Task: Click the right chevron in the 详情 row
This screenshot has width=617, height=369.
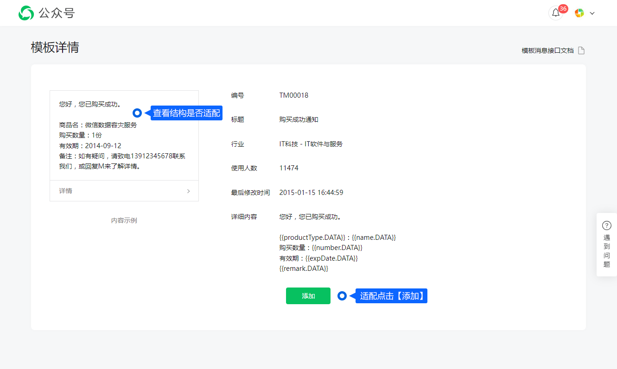Action: [x=188, y=191]
